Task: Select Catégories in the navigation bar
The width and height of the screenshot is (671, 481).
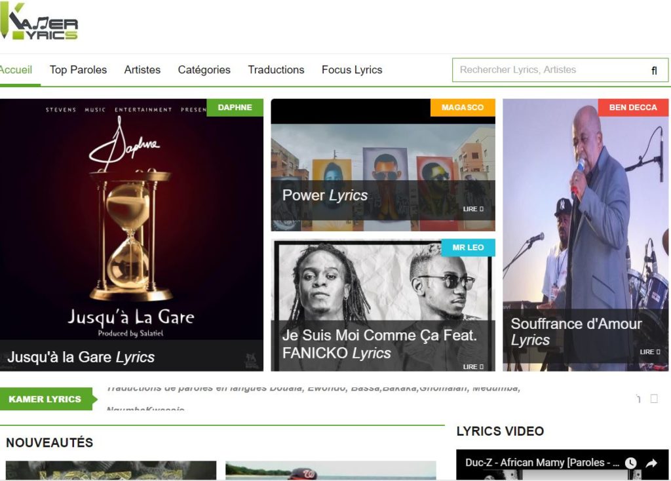Action: click(x=204, y=69)
